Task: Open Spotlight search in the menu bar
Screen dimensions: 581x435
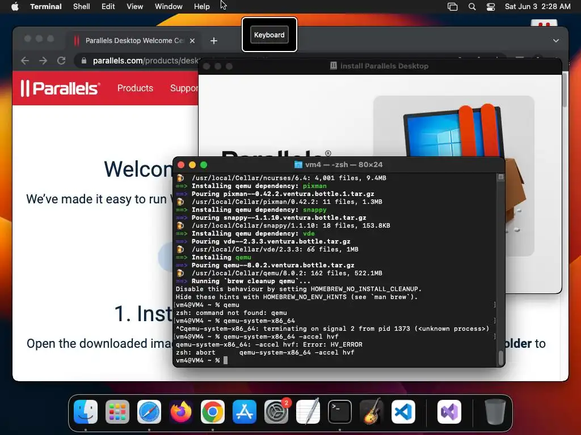Action: coord(471,6)
